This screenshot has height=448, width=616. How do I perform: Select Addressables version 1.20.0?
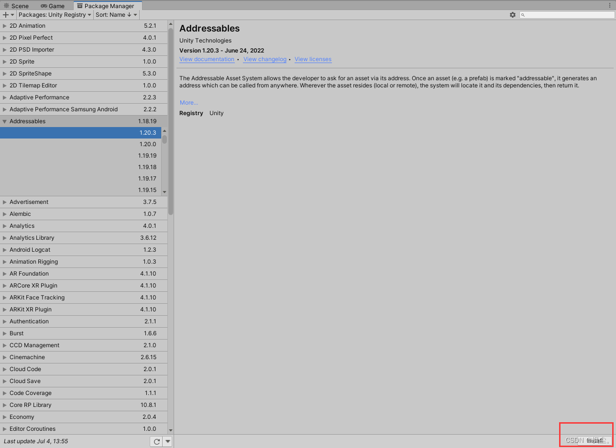(x=80, y=144)
